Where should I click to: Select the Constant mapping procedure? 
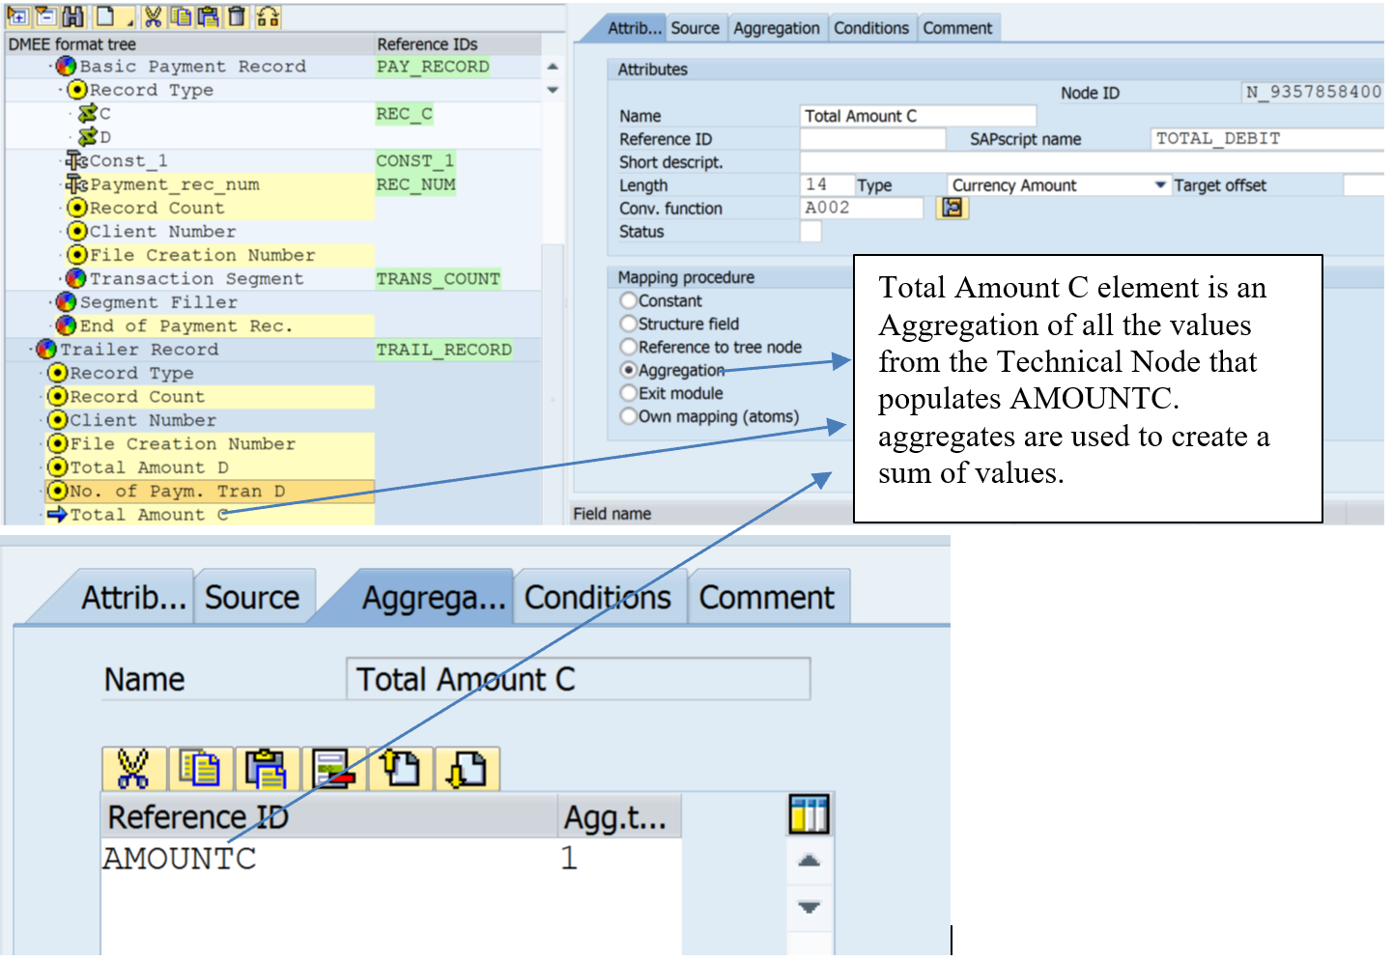click(x=629, y=300)
